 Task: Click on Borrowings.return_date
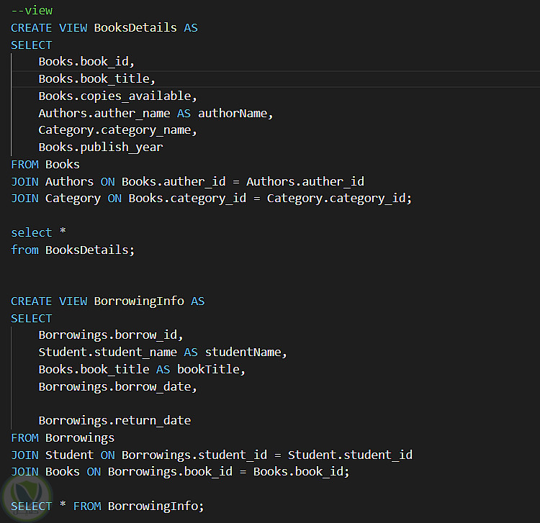click(114, 421)
